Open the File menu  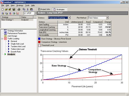coord(3,6)
